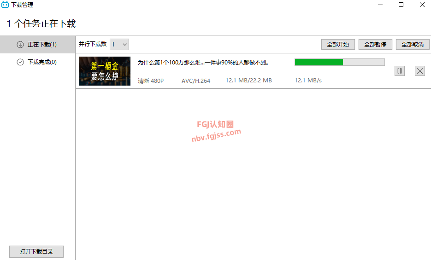Click the 12.1 MB/22.2 MB size text

[x=248, y=81]
